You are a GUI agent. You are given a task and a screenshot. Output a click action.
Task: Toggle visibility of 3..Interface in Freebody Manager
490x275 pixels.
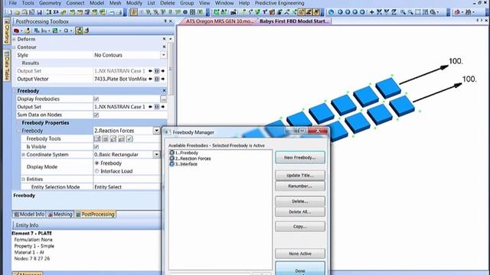point(171,164)
